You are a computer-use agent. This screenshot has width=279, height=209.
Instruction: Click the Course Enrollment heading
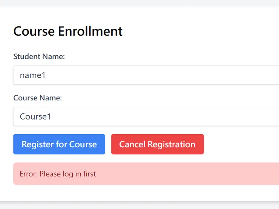(68, 31)
